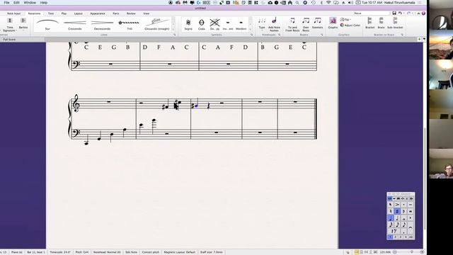453x255 pixels.
Task: Open Adjust Color for graphics
Action: coord(350,25)
